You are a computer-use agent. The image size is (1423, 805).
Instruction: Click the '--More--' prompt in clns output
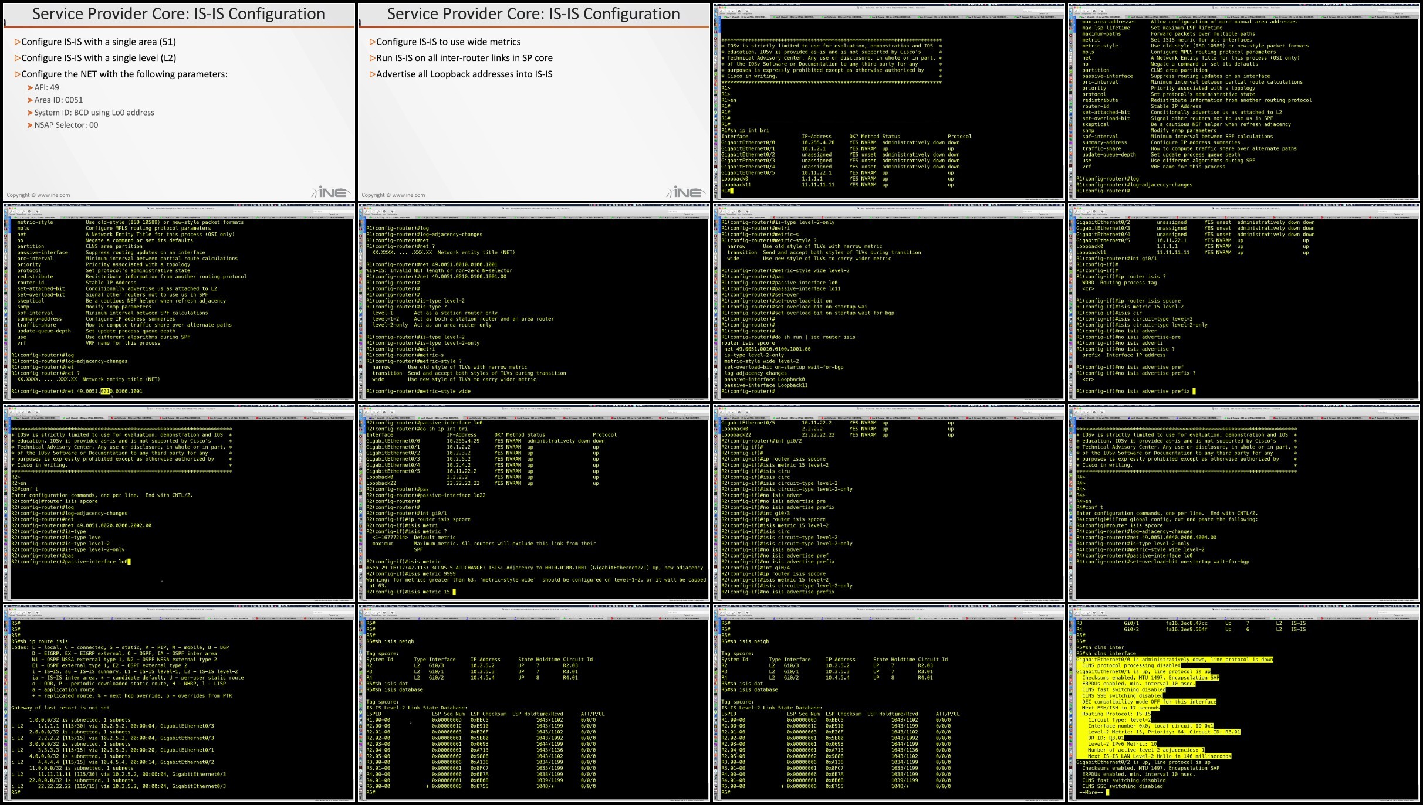pos(1091,792)
